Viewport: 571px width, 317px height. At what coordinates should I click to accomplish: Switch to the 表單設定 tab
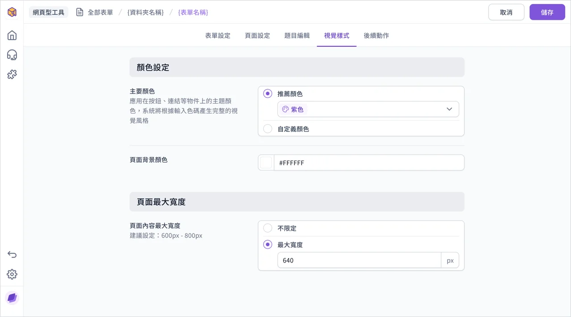coord(218,35)
